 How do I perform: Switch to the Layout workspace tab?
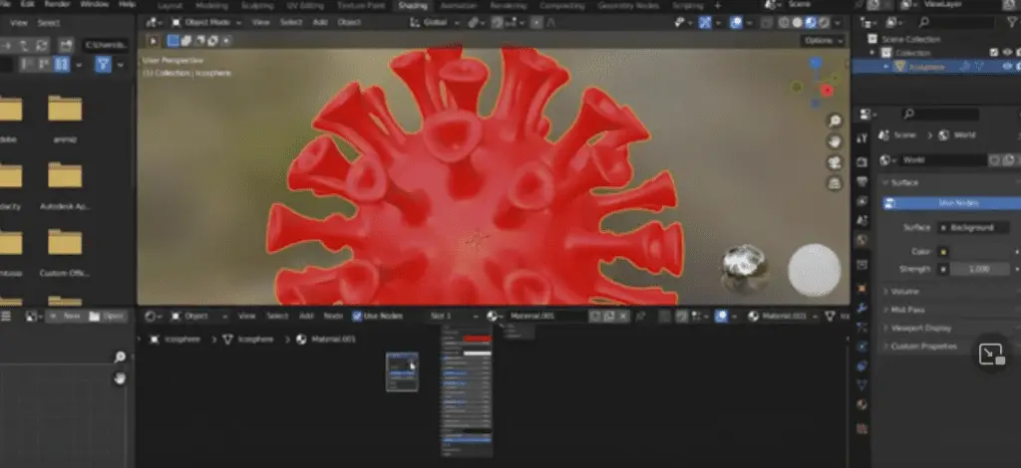170,5
